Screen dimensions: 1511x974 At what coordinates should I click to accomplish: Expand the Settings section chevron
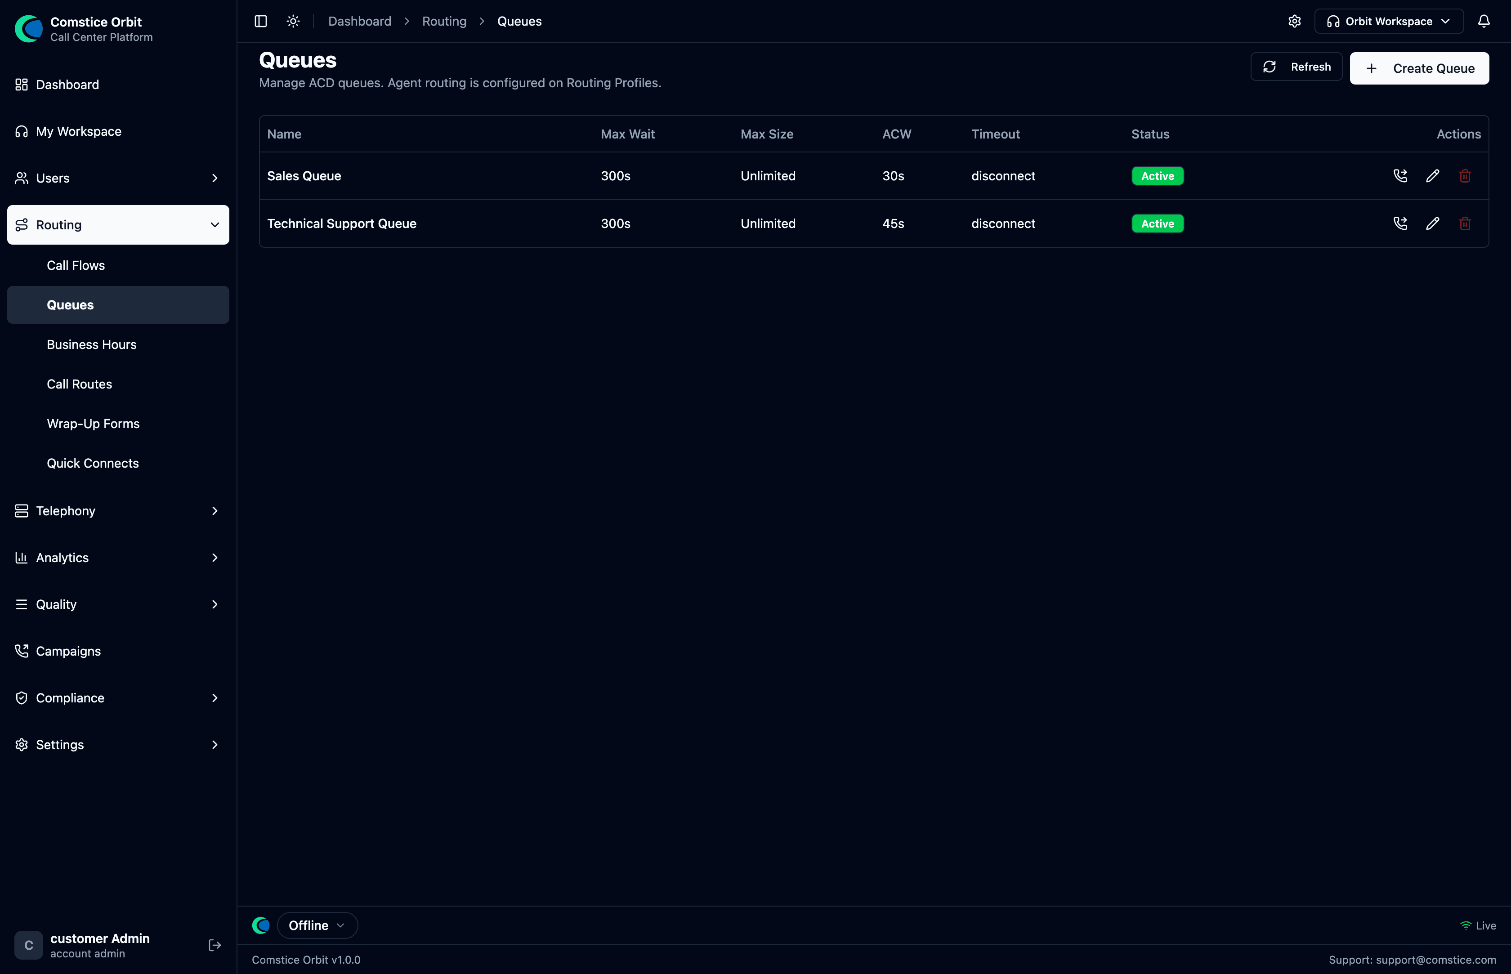(x=215, y=745)
